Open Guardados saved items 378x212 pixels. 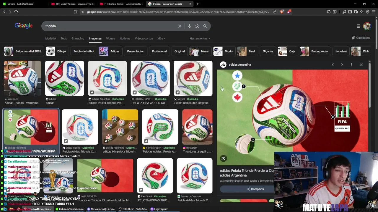[x=361, y=38]
